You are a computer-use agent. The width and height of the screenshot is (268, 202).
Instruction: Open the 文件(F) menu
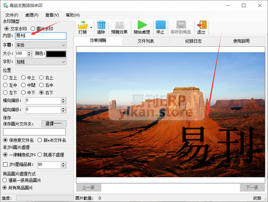12,15
